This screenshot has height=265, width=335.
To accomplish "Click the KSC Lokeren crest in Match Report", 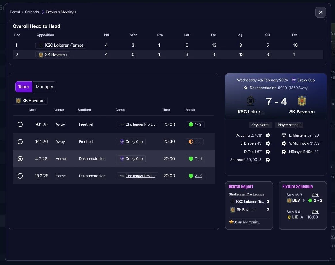I will [x=232, y=202].
